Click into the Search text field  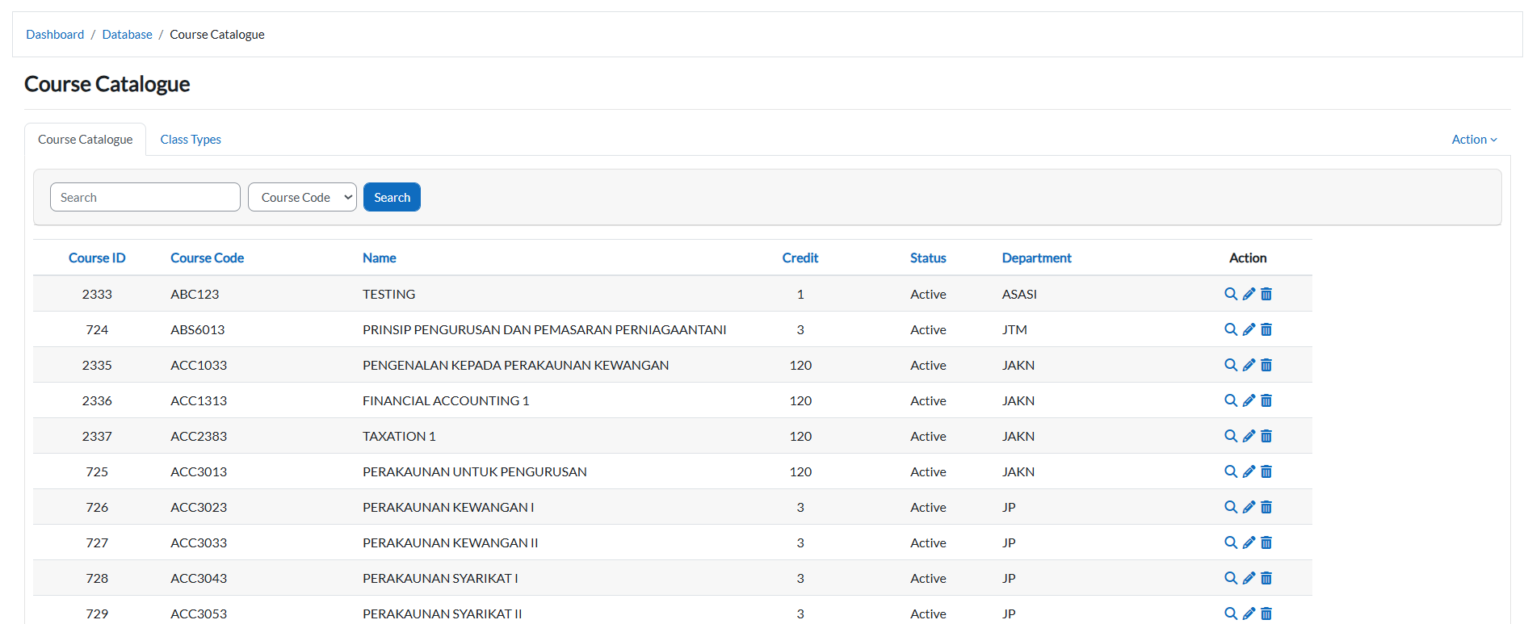tap(145, 197)
